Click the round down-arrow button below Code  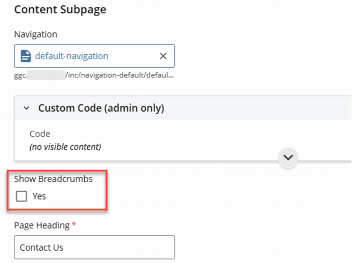289,157
